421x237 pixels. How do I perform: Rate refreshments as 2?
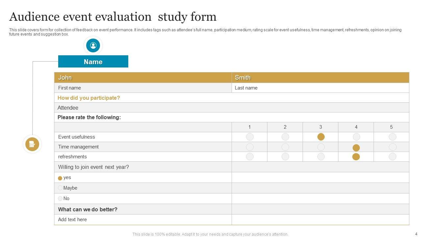[285, 157]
